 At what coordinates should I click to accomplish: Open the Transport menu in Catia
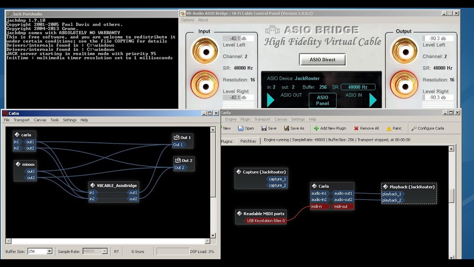tap(21, 120)
